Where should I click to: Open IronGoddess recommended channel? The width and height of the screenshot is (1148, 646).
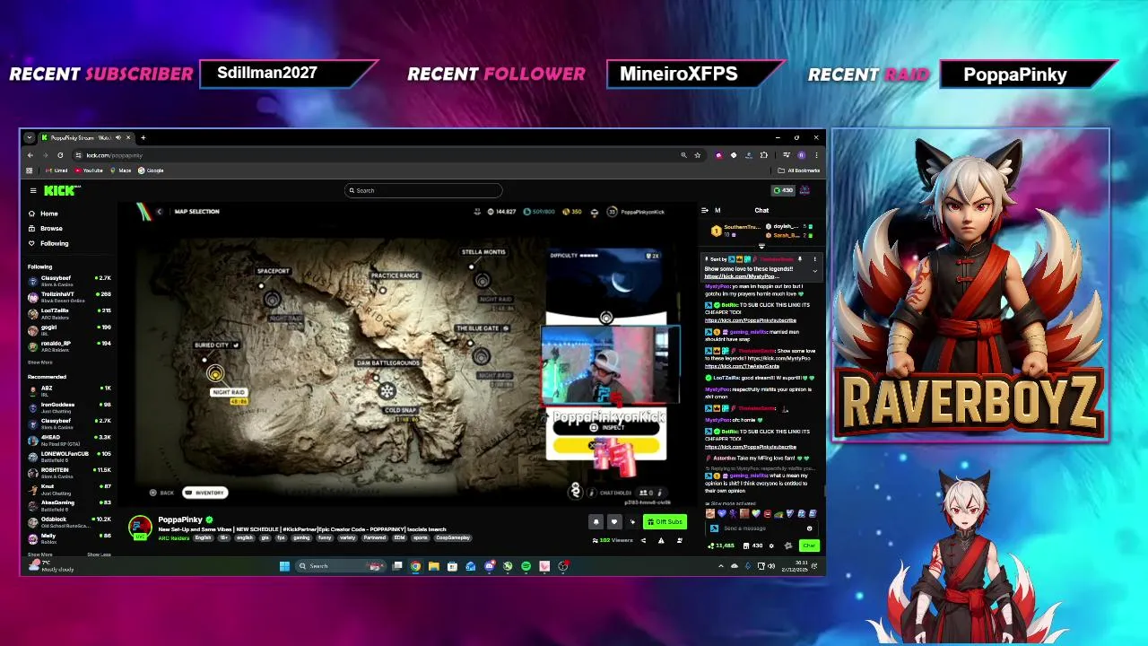[68, 407]
